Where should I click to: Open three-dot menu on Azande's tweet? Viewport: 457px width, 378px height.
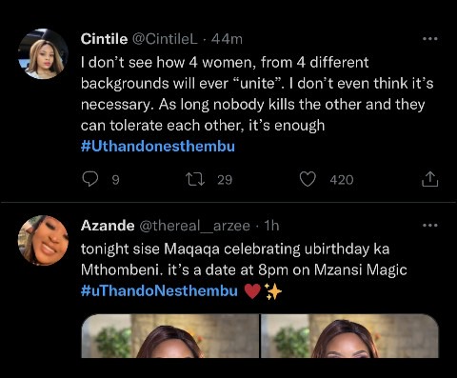(x=430, y=226)
